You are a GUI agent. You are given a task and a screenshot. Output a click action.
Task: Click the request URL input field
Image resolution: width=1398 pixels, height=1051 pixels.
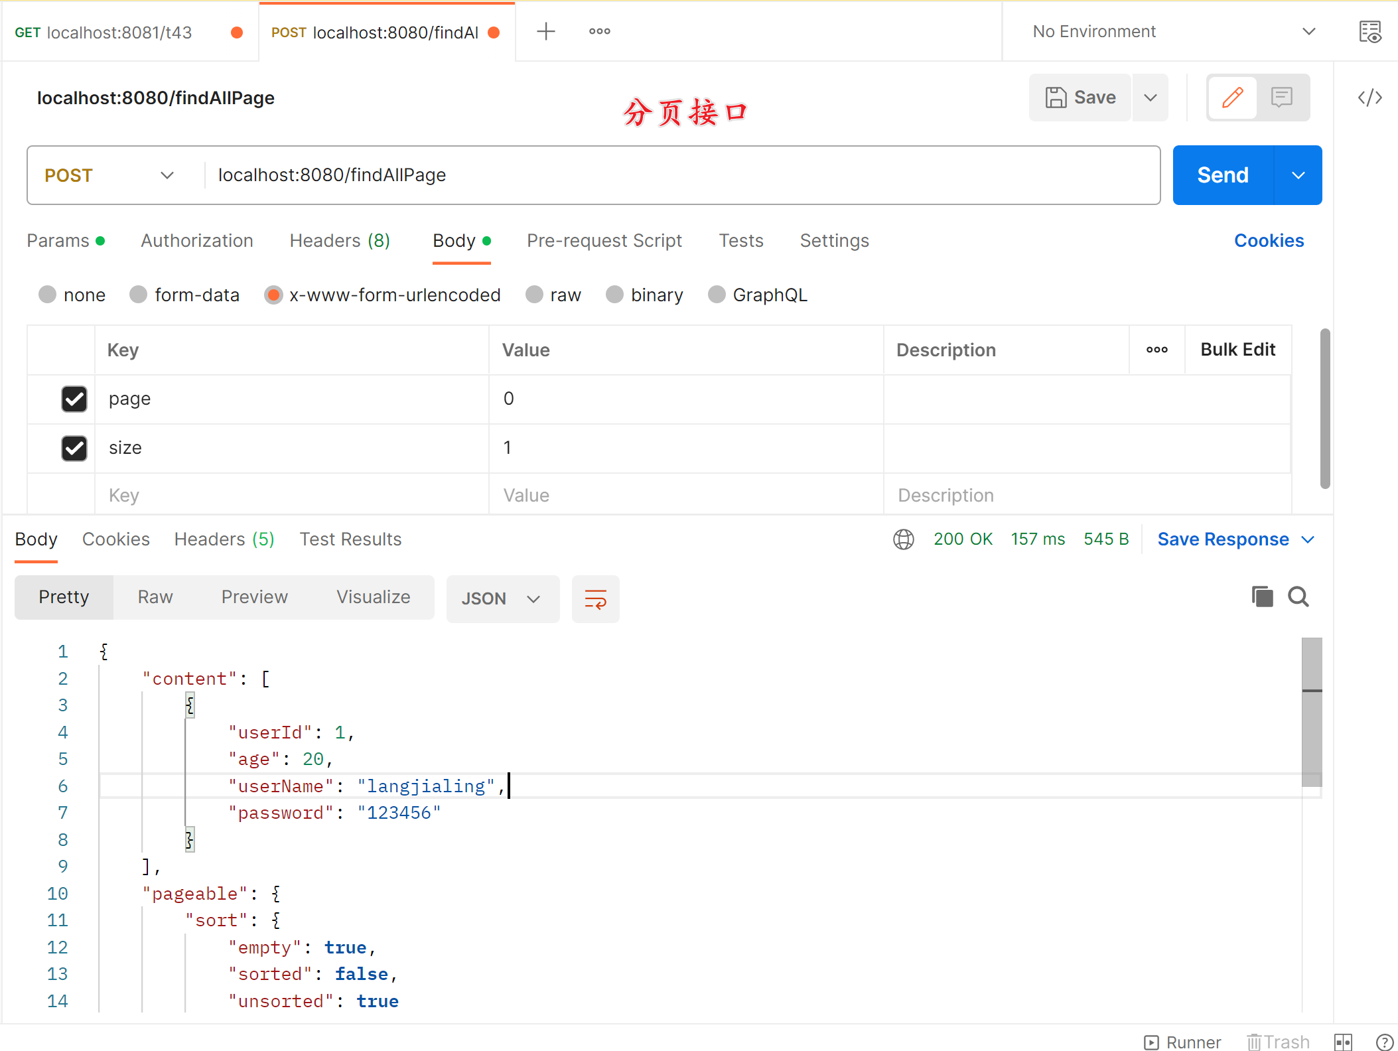tap(681, 175)
